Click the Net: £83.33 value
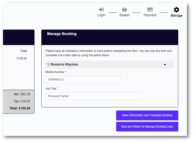Viewport: 193px width, 142px height. pos(22,94)
